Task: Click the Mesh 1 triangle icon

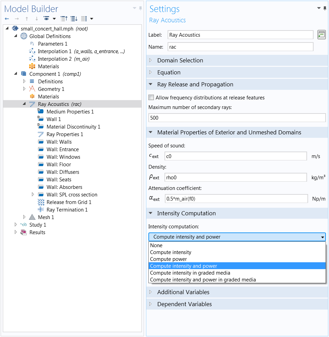Action: click(32, 217)
